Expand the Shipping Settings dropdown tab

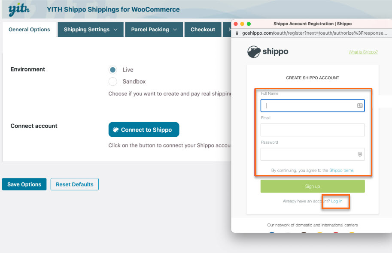[x=91, y=30]
